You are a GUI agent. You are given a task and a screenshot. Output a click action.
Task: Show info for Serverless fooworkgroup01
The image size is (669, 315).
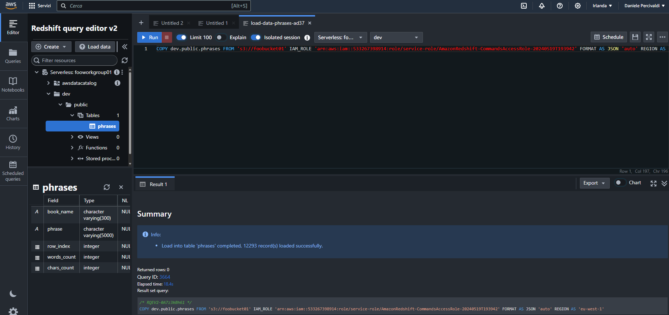click(x=116, y=72)
